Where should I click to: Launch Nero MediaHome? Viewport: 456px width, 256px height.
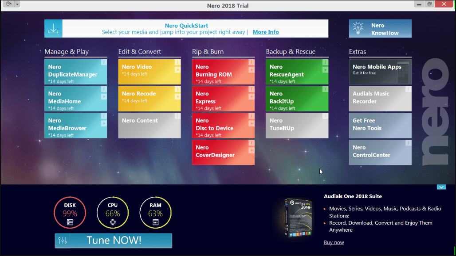[75, 99]
